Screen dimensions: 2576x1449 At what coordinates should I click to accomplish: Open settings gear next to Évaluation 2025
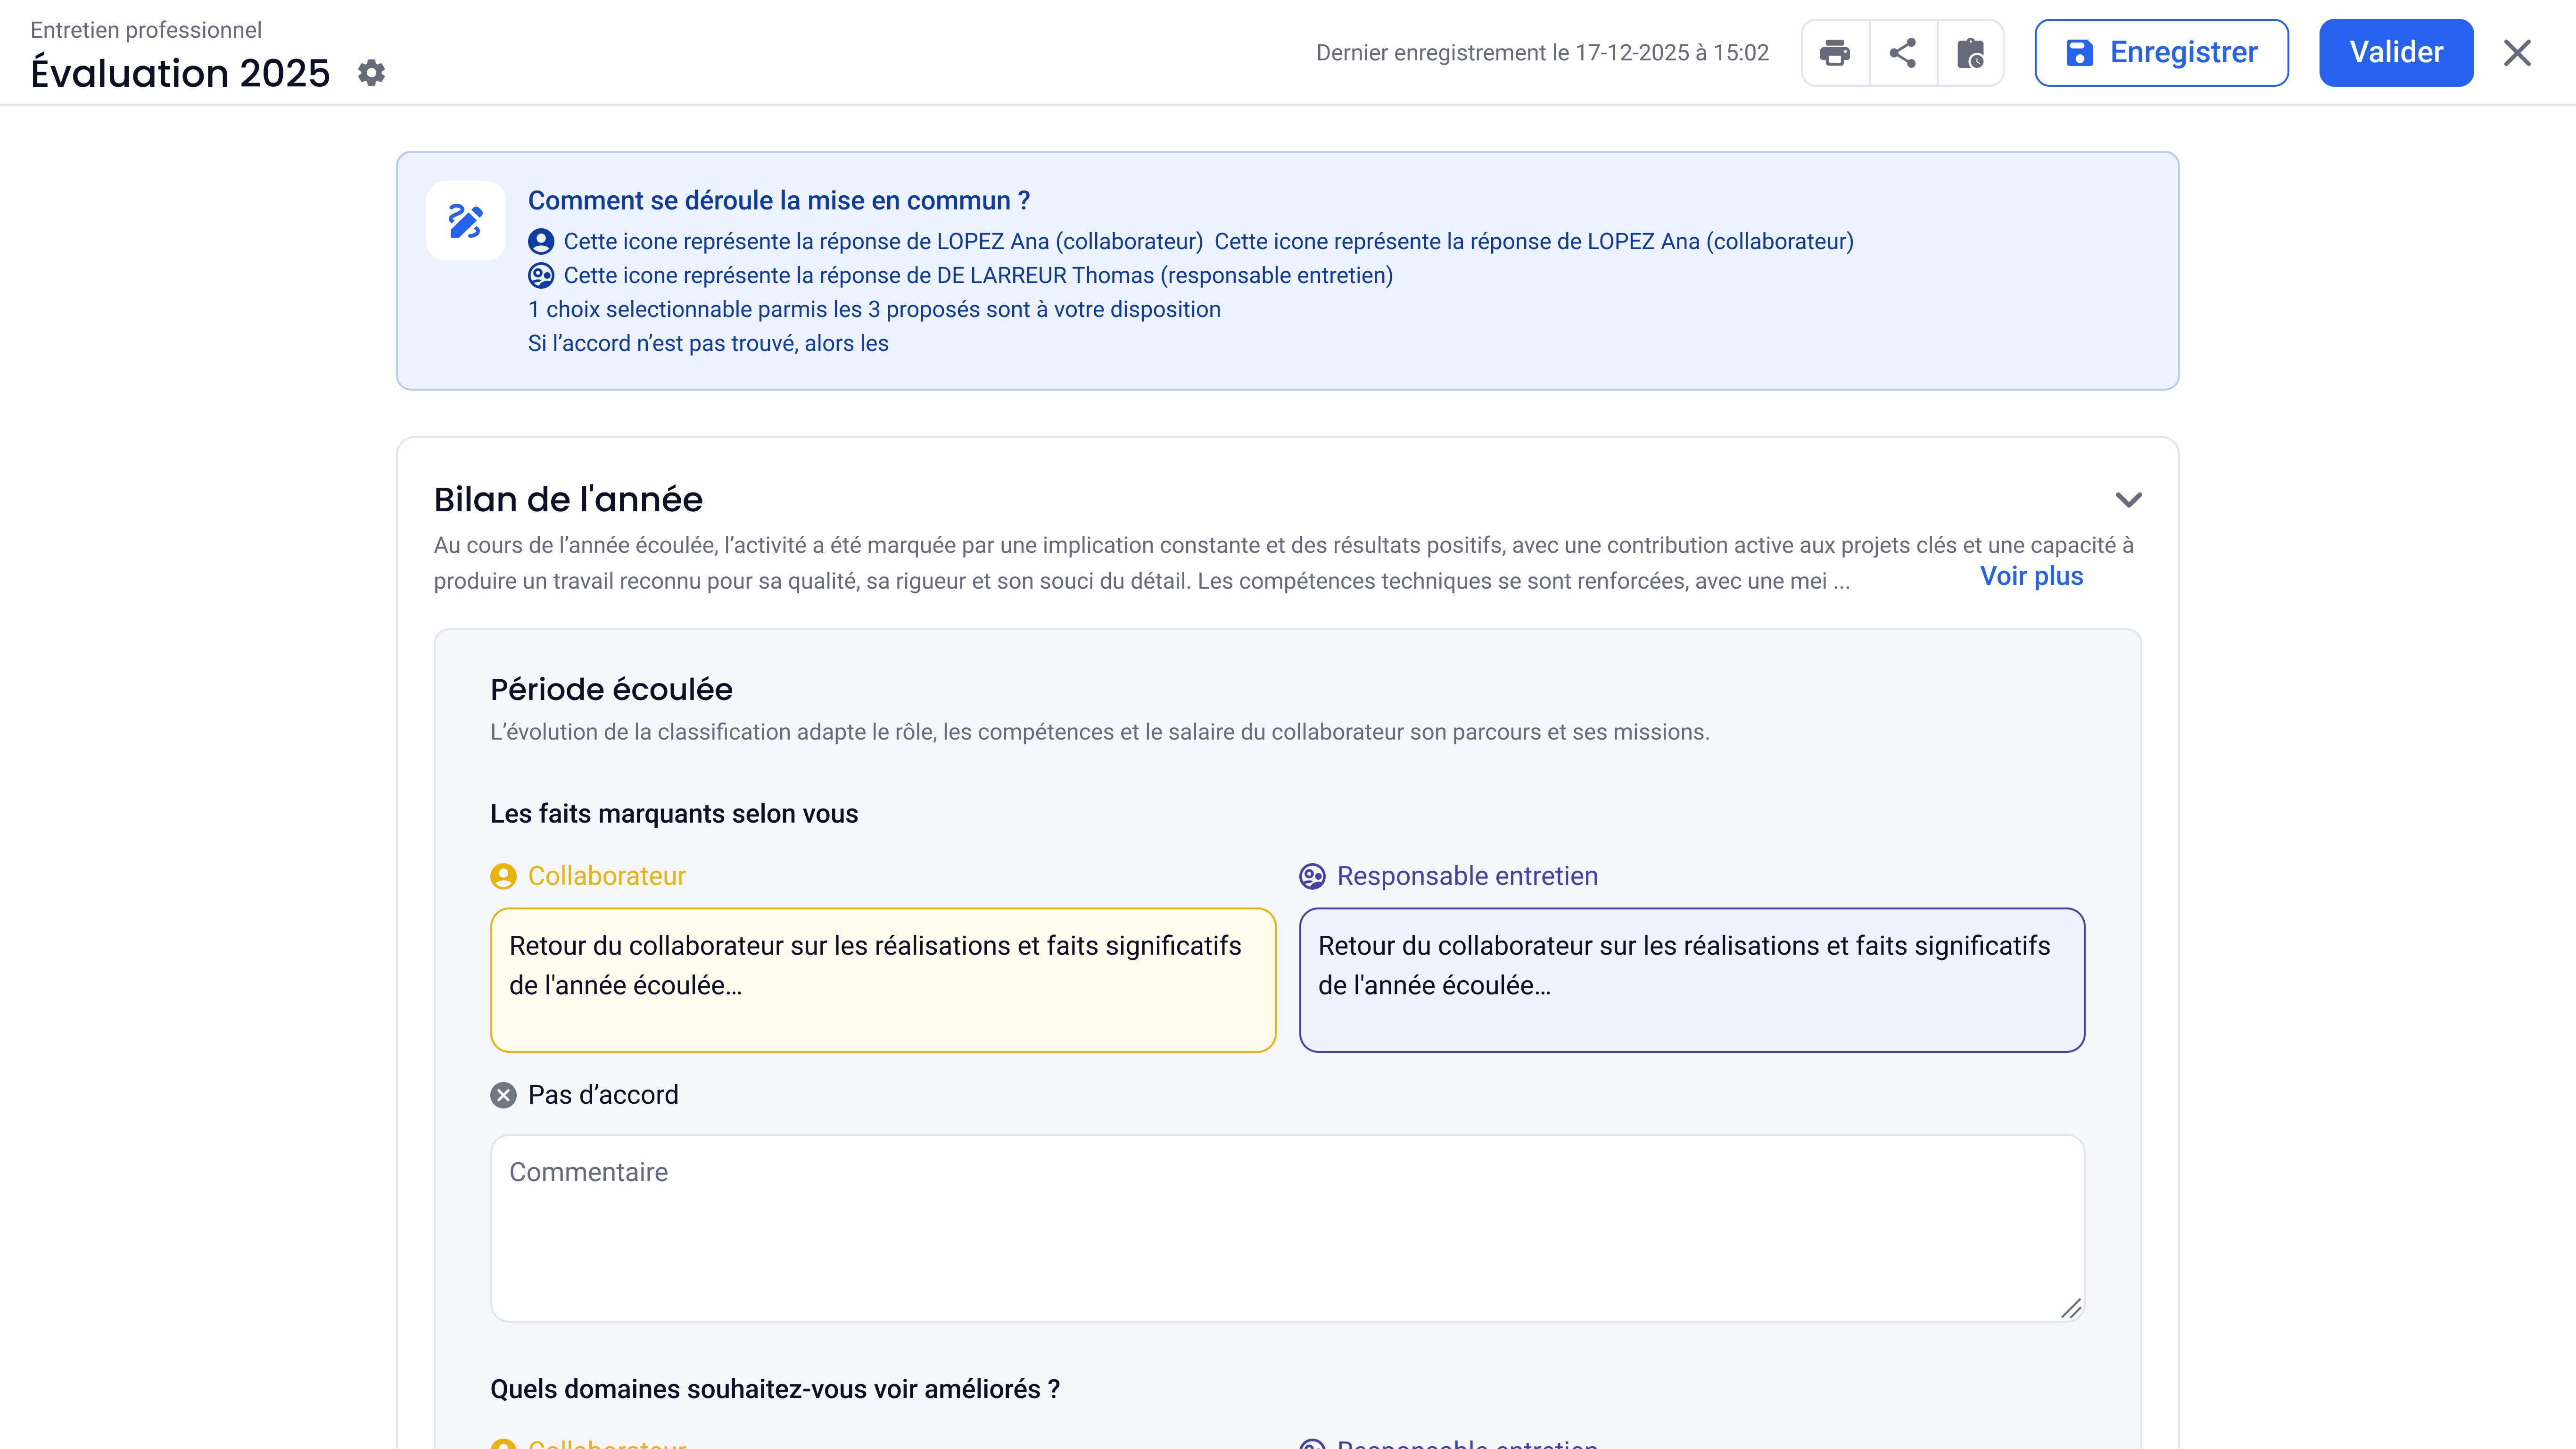[371, 73]
